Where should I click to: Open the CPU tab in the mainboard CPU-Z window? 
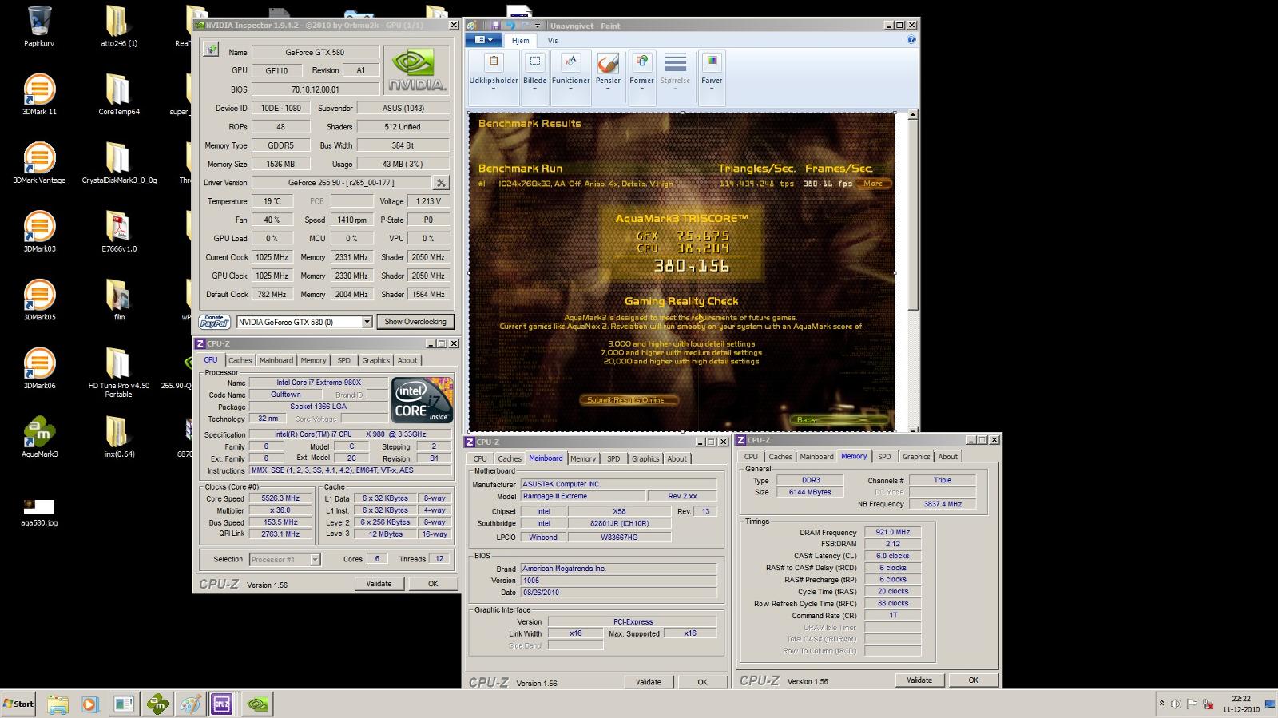click(x=480, y=458)
